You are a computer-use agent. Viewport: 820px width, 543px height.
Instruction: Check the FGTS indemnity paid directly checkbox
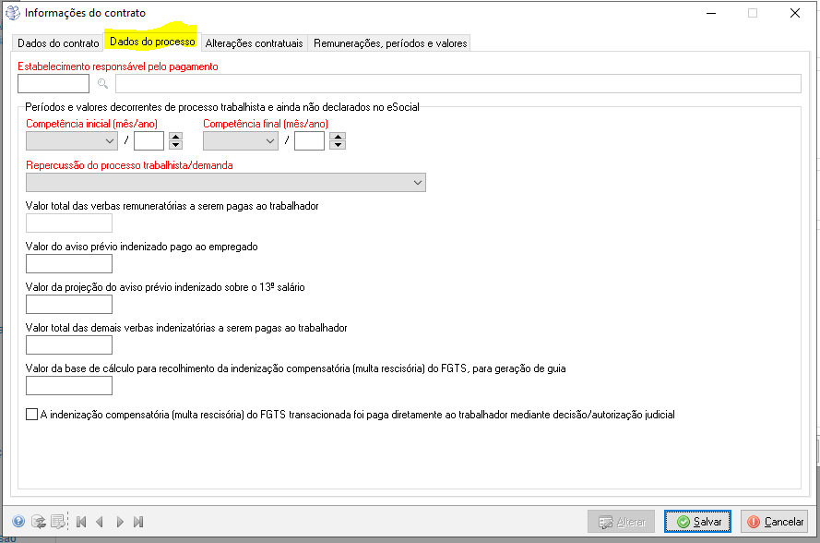[32, 415]
